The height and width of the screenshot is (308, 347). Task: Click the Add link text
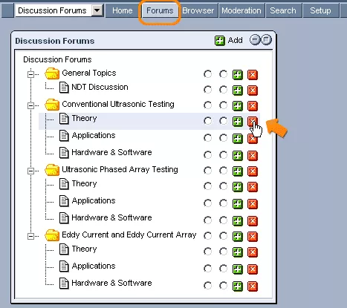[235, 40]
